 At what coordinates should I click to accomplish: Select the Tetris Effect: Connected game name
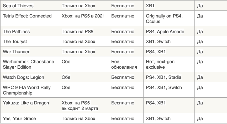27,16
